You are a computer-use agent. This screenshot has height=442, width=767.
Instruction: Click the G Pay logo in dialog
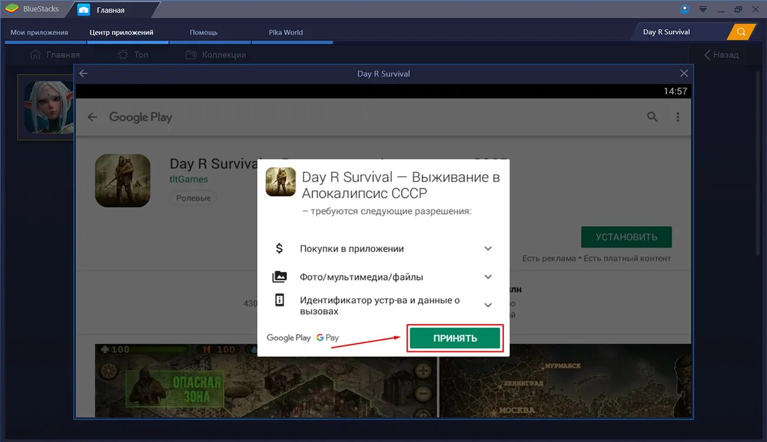327,338
